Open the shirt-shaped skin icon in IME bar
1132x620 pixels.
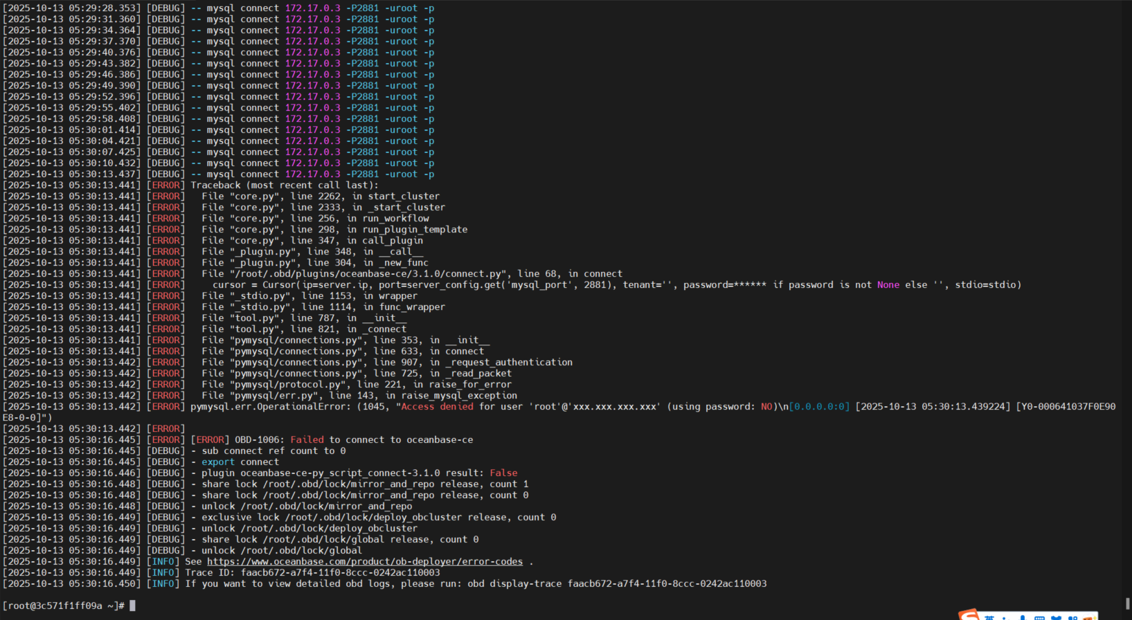click(x=1056, y=618)
